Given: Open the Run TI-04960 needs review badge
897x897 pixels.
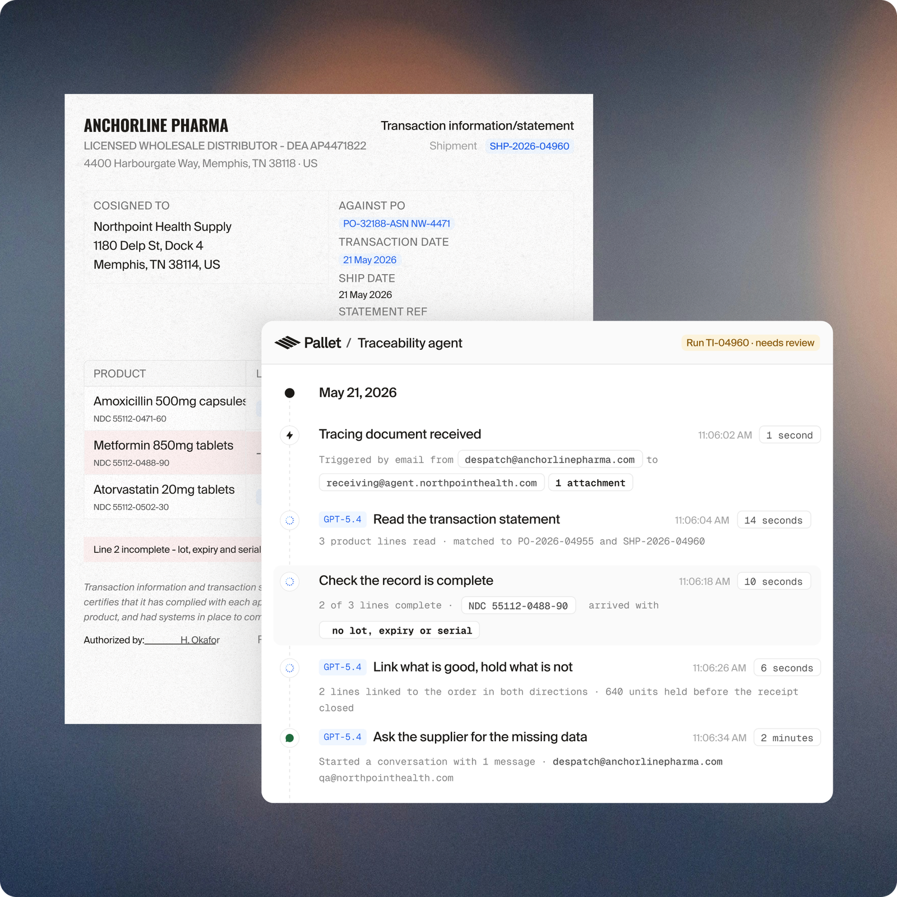Looking at the screenshot, I should coord(750,343).
